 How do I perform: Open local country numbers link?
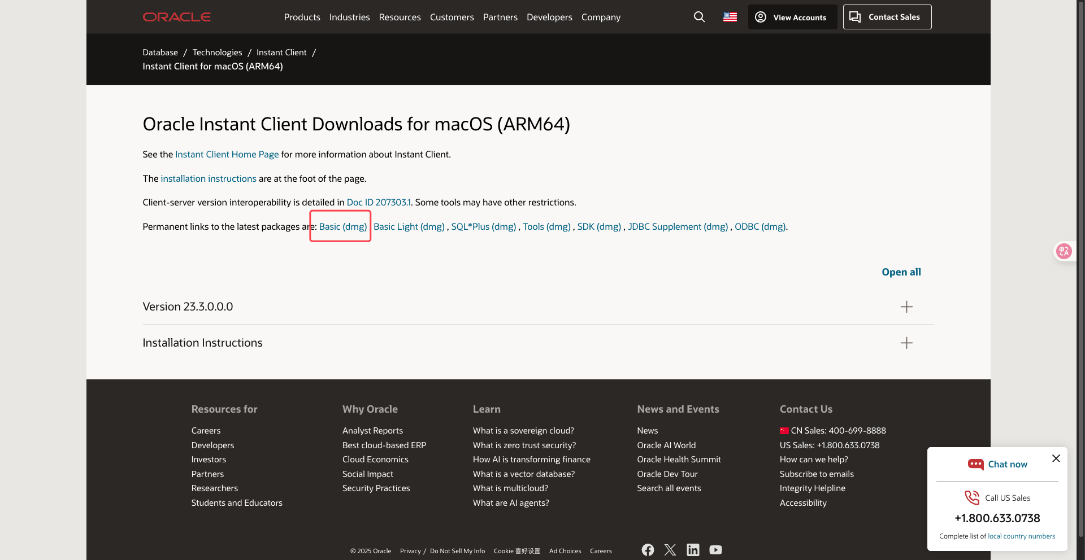1021,537
